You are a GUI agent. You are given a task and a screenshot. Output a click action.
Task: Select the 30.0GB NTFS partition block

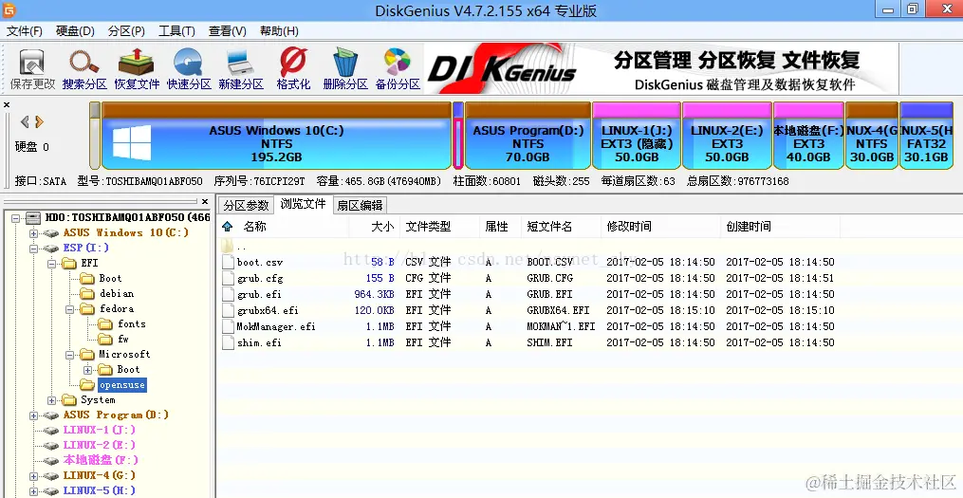pos(872,136)
